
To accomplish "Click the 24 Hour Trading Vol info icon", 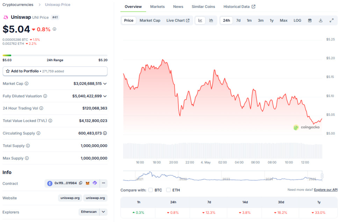I will coord(41,108).
